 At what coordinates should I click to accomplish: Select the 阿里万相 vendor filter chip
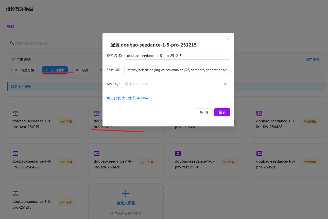click(25, 70)
